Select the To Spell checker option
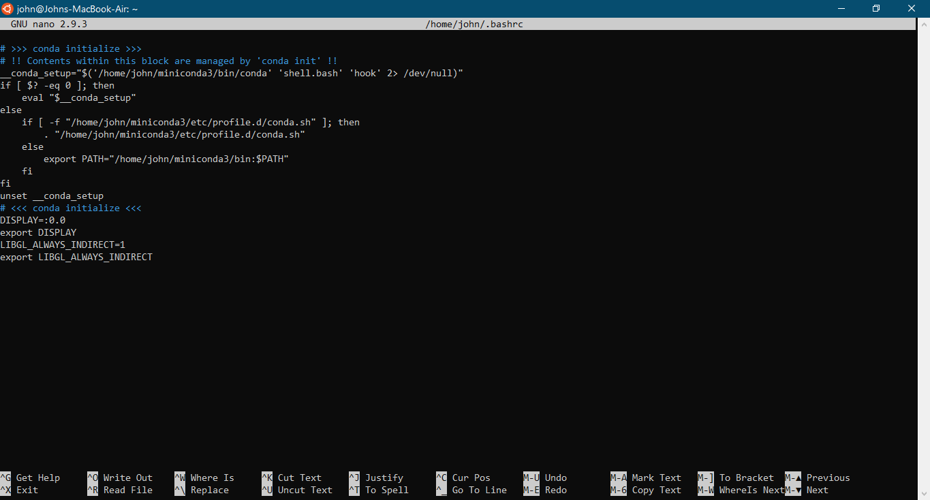Screen dimensions: 930x500 tap(386, 490)
